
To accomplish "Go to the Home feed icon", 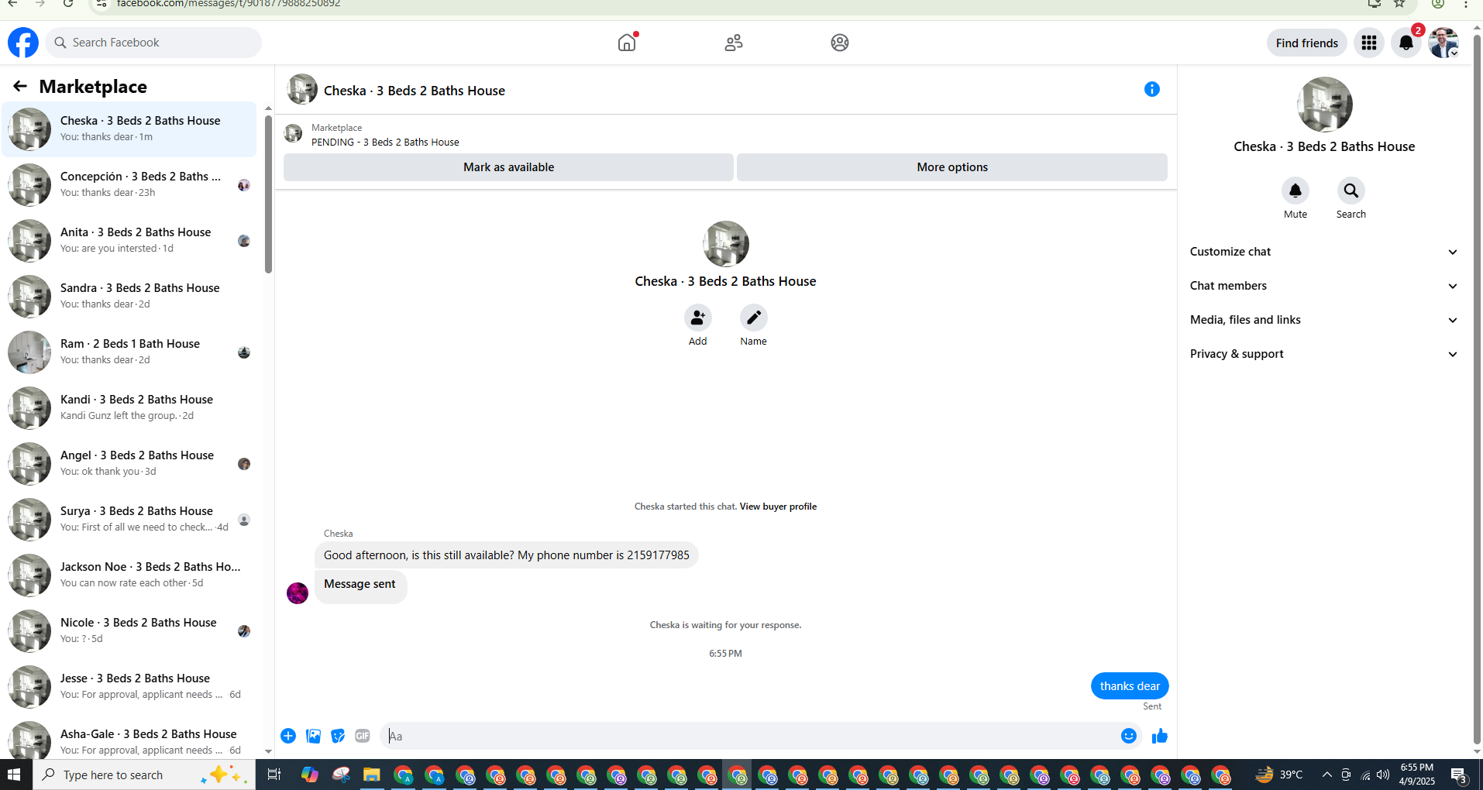I will click(627, 43).
